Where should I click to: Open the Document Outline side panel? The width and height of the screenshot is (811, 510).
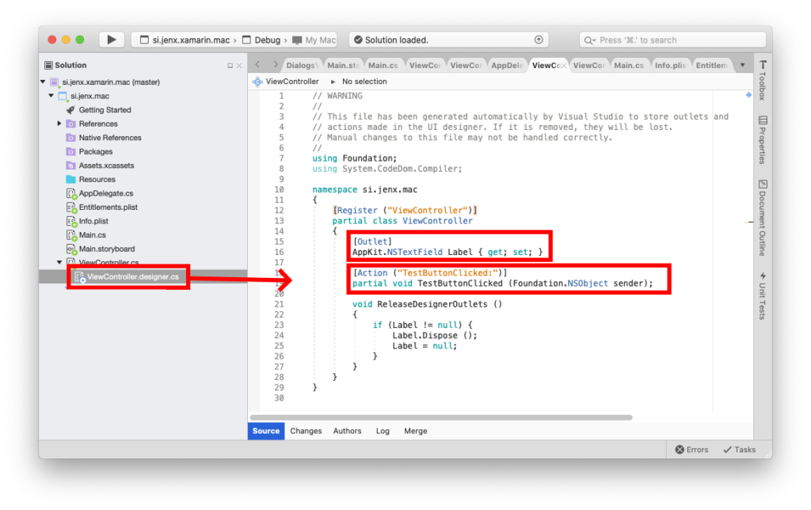[x=762, y=218]
